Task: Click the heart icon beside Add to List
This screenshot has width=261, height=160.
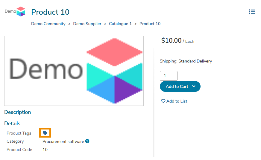Action: [163, 101]
